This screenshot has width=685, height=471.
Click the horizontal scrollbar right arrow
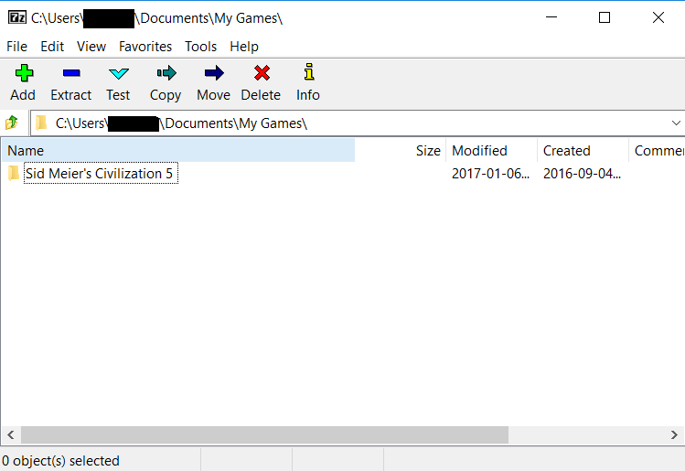674,434
